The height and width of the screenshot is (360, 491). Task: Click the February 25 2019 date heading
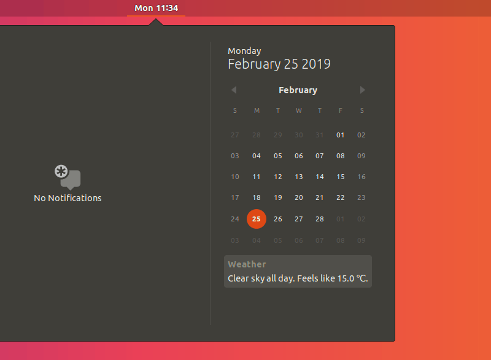[279, 64]
